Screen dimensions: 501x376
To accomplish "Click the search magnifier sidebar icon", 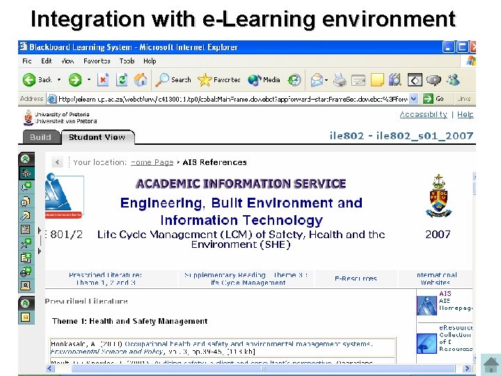I will click(x=26, y=216).
